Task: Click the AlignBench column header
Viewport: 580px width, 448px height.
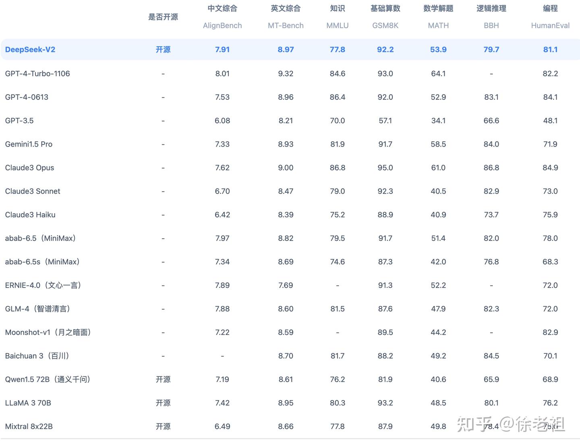Action: [x=222, y=25]
